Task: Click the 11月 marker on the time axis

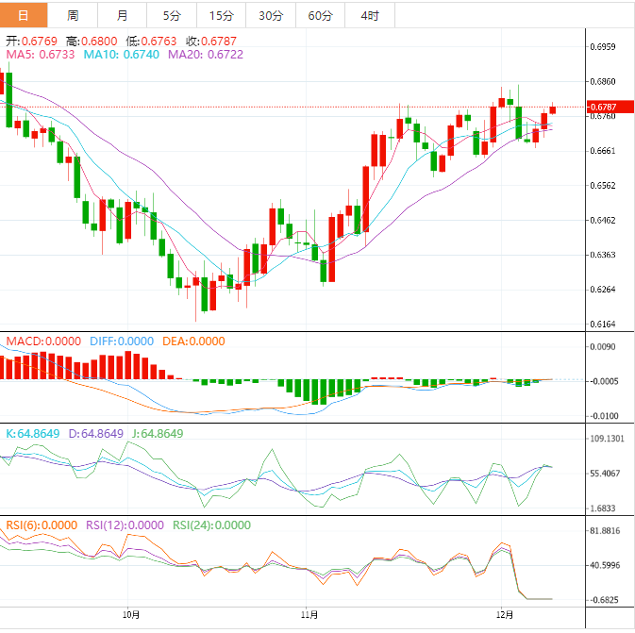Action: click(307, 615)
